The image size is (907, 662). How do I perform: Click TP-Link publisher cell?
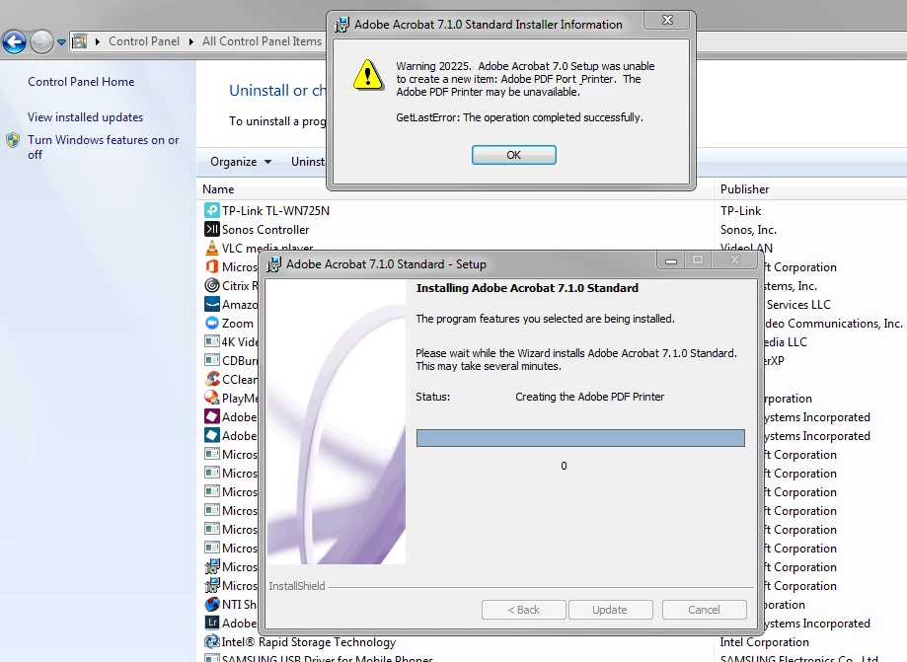click(x=740, y=211)
